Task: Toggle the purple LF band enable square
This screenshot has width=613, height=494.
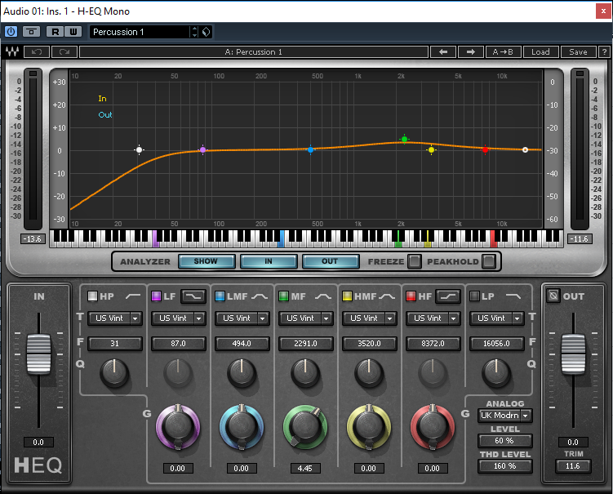Action: pyautogui.click(x=156, y=296)
